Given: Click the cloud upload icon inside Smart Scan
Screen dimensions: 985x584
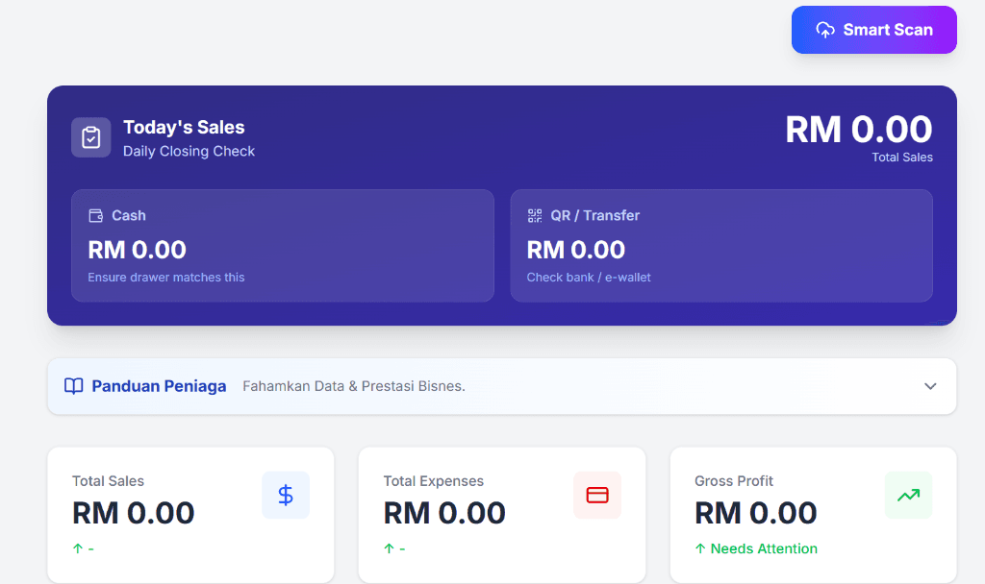Looking at the screenshot, I should [x=824, y=29].
